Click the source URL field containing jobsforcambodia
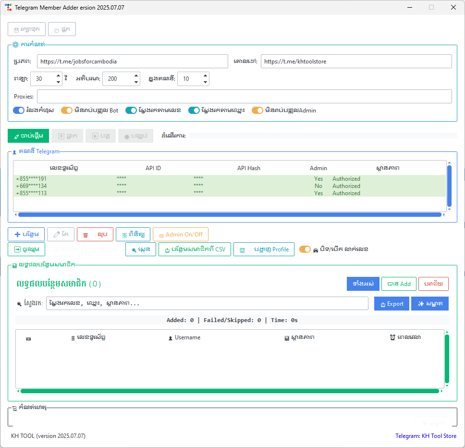This screenshot has width=465, height=448. tap(132, 62)
